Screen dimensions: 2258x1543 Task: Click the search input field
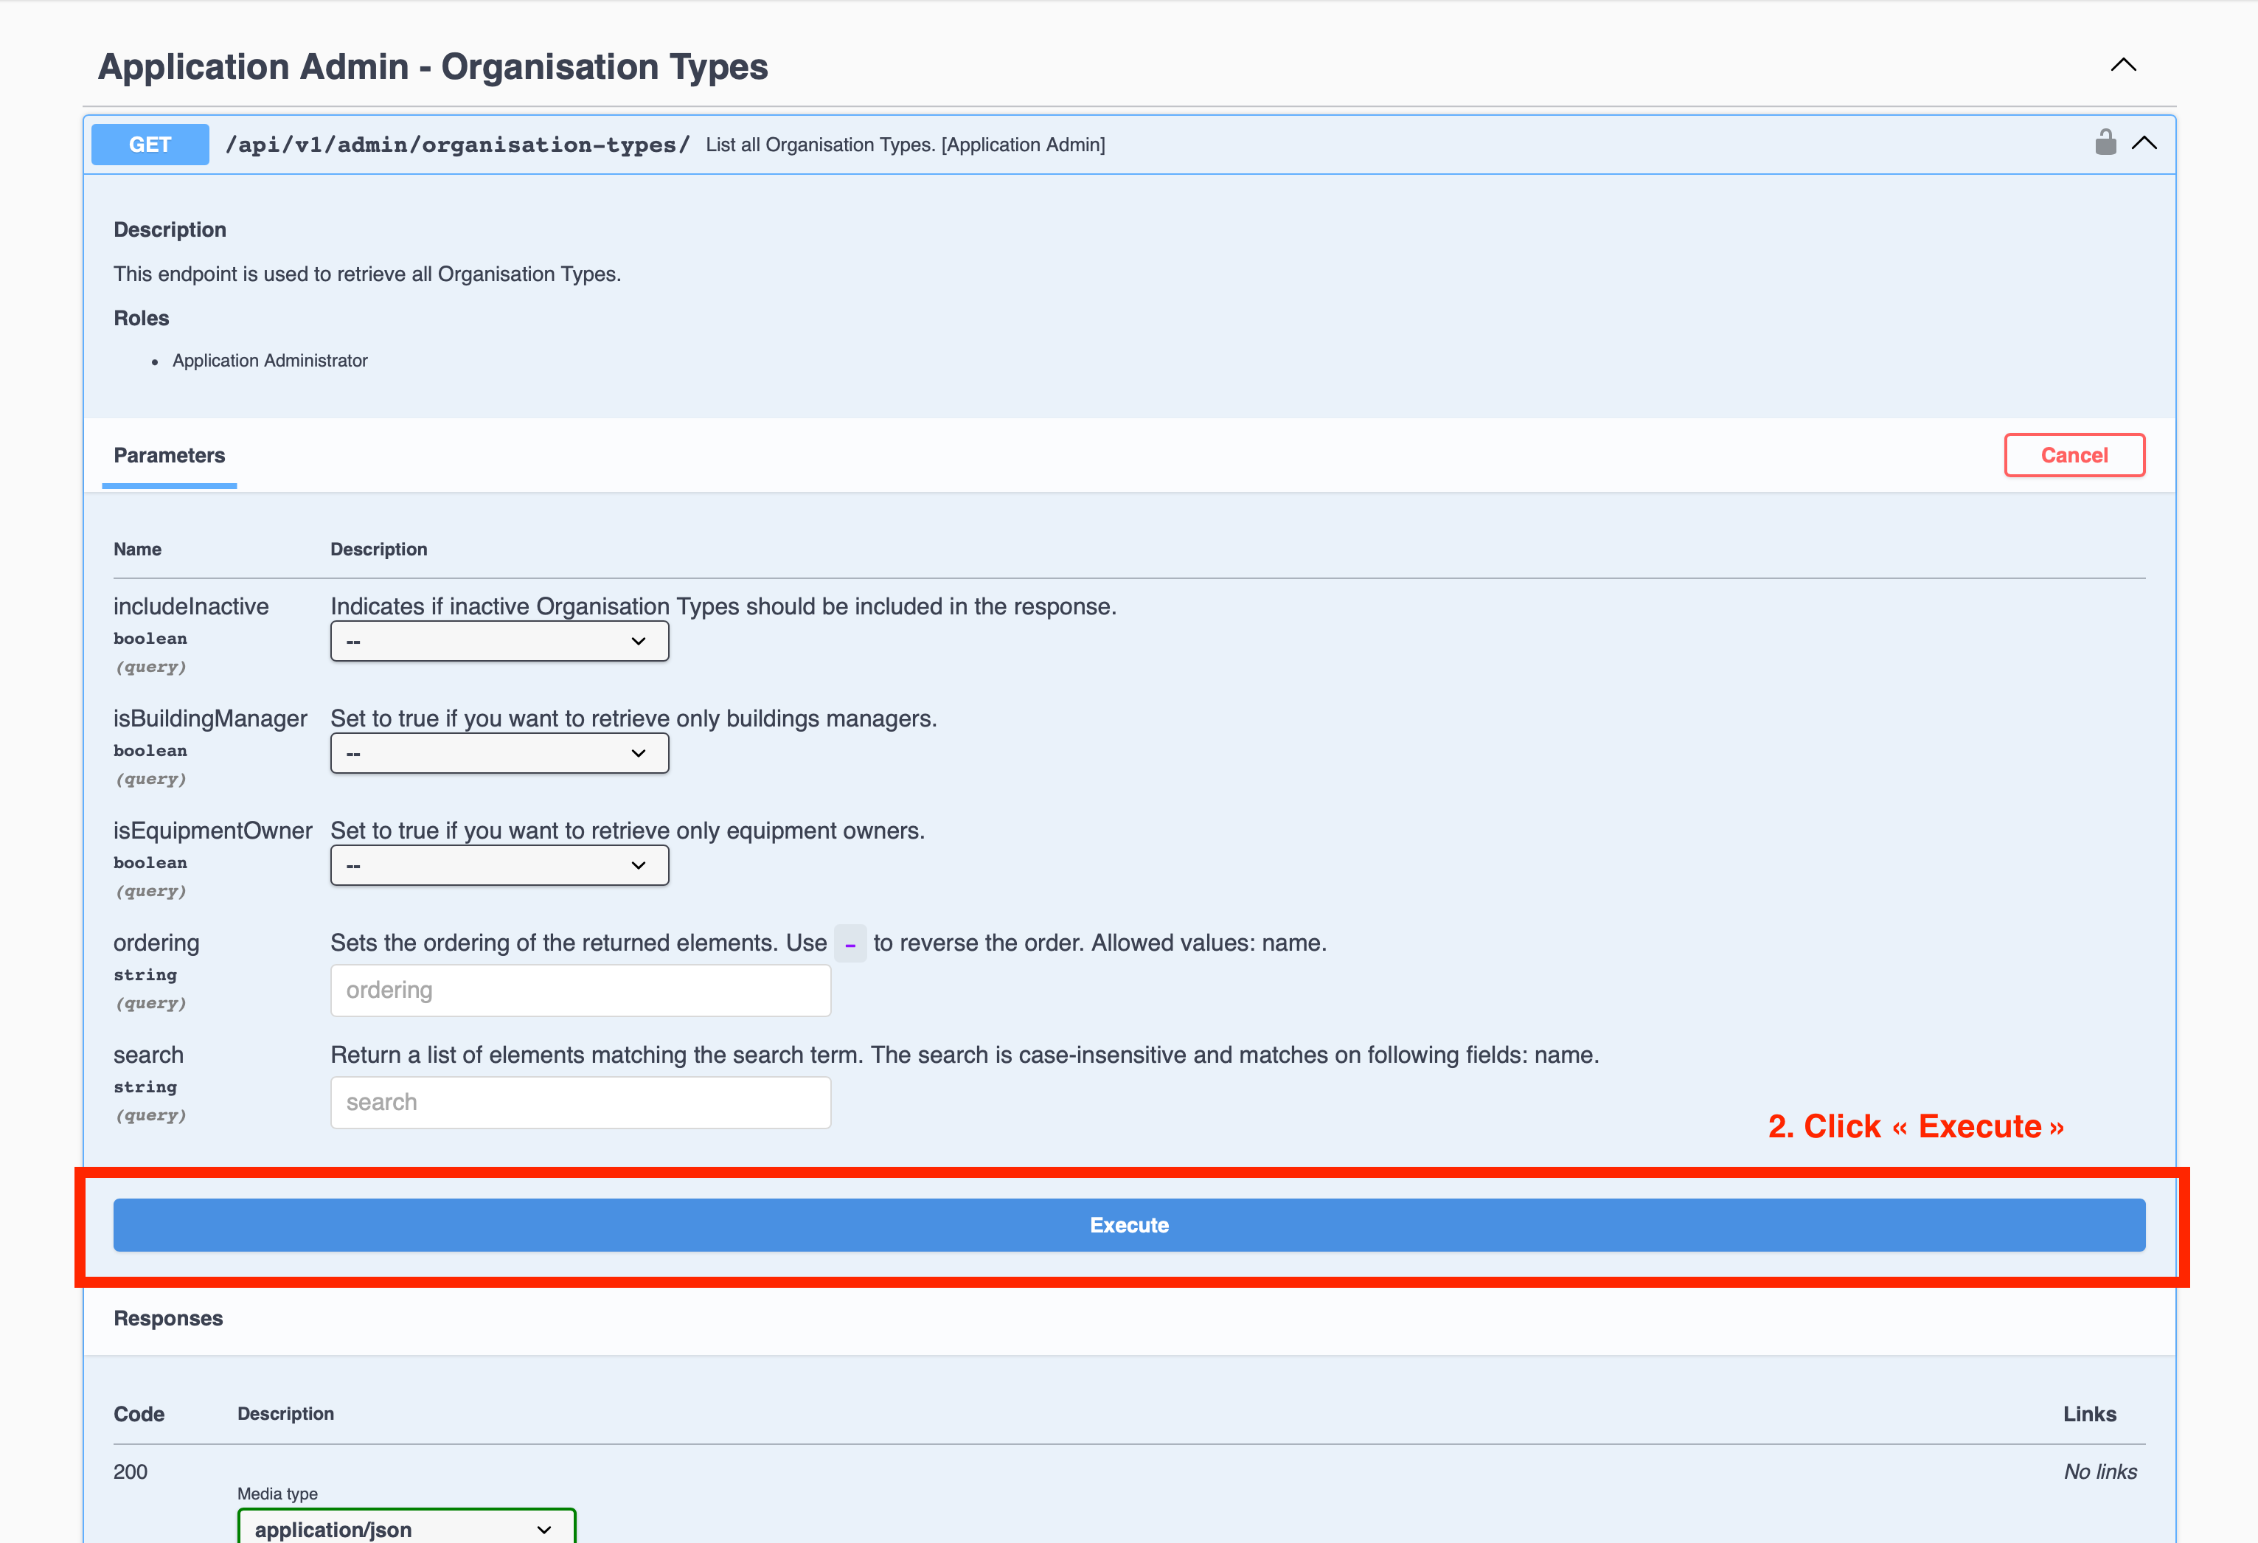point(580,1102)
